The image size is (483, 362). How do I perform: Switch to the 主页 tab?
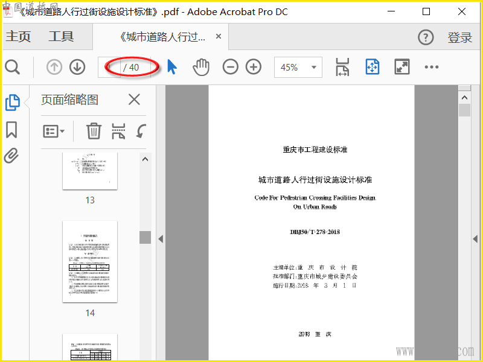18,37
